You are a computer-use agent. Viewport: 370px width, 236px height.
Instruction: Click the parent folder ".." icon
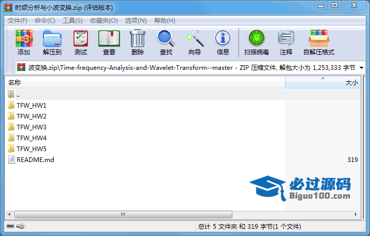coord(11,94)
